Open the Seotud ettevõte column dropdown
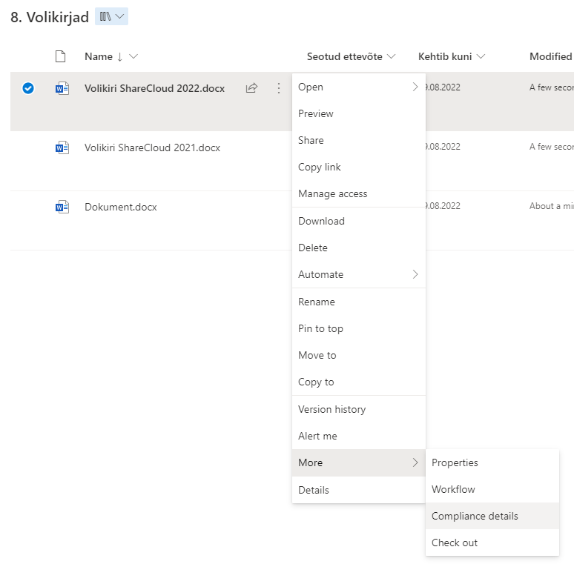The height and width of the screenshot is (564, 574). (x=392, y=56)
